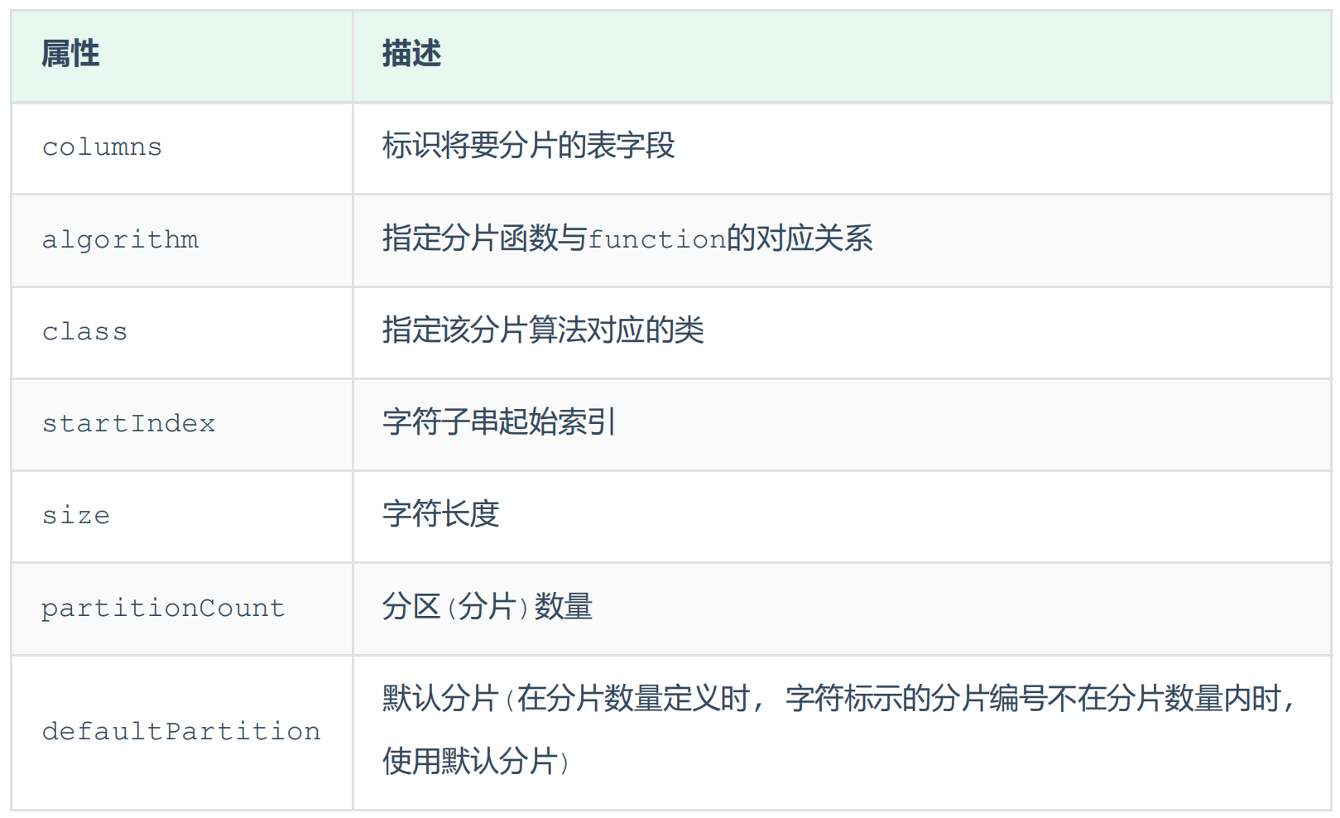The image size is (1340, 818).
Task: Select the columns attribute cell
Action: (102, 147)
